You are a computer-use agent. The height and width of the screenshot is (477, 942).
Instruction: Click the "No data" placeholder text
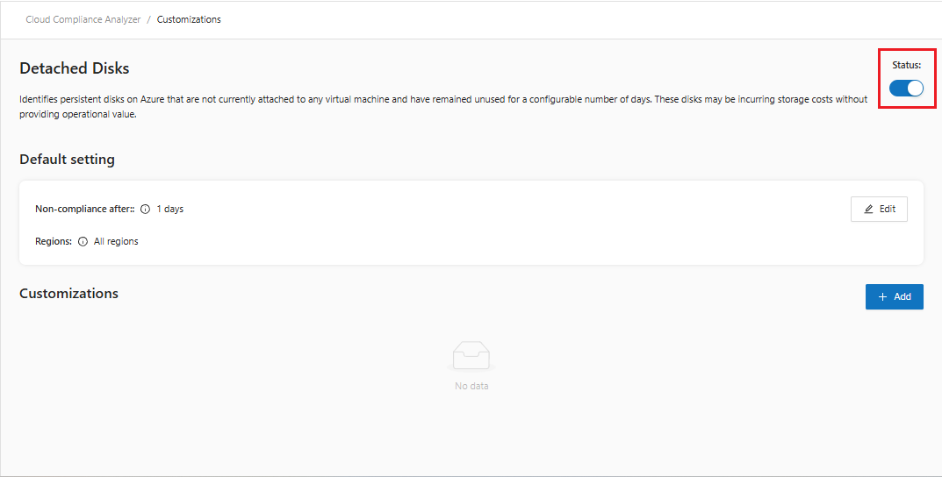(471, 386)
